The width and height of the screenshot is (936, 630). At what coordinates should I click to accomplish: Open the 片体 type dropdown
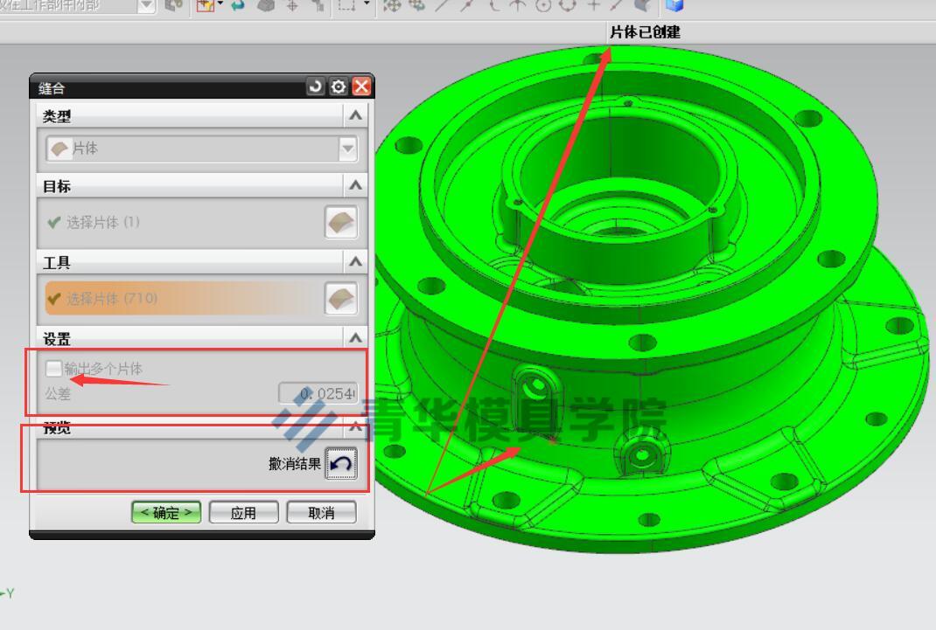click(347, 149)
